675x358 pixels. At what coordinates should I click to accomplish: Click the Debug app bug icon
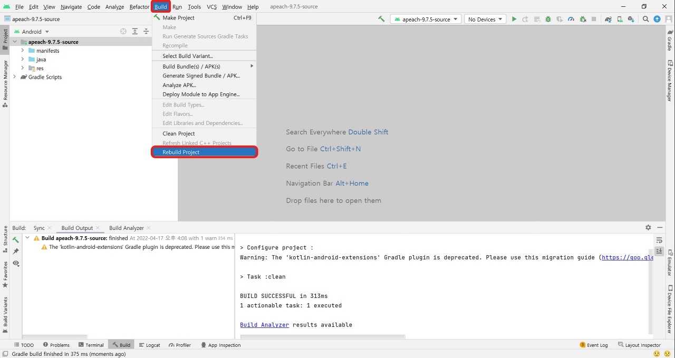(548, 19)
